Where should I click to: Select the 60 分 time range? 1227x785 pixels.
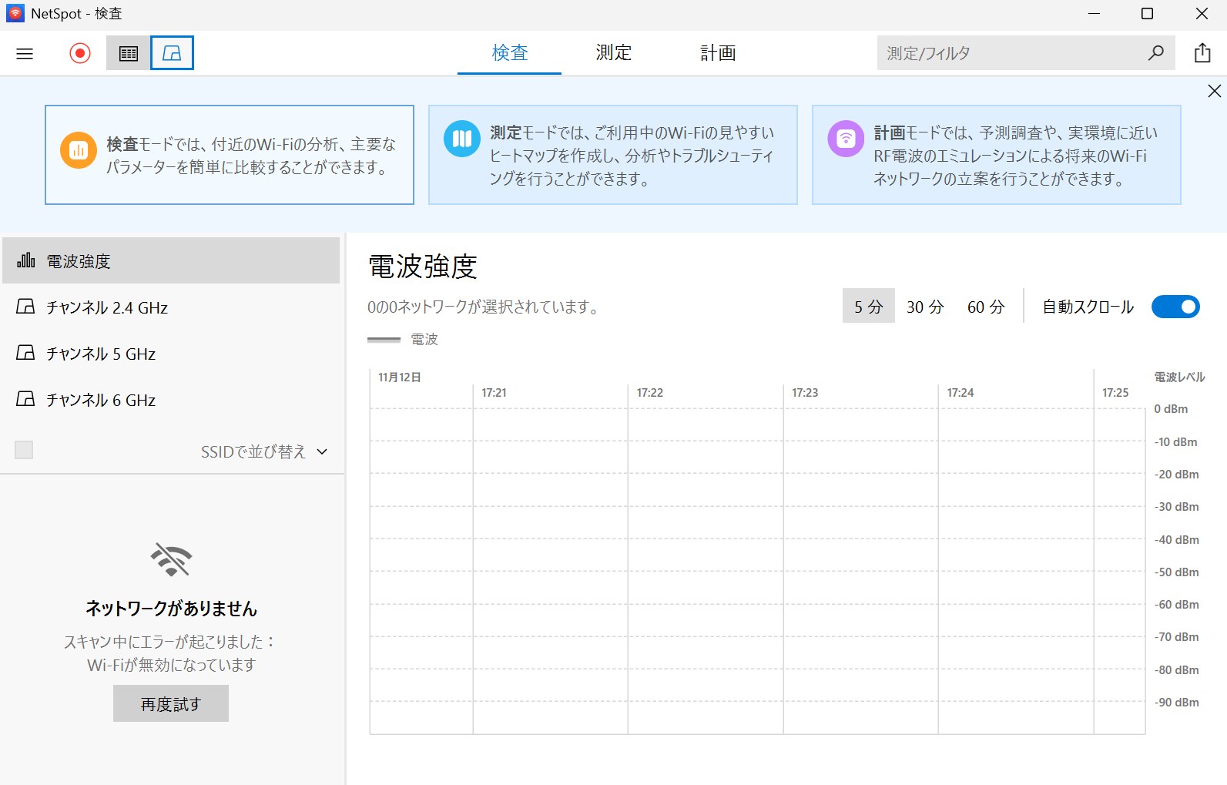pos(985,307)
